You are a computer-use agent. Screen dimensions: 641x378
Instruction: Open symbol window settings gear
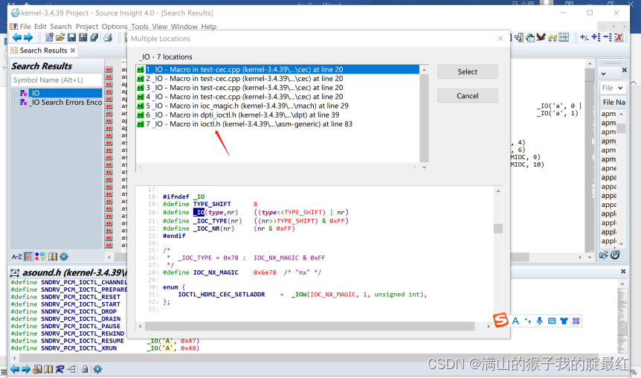64,257
